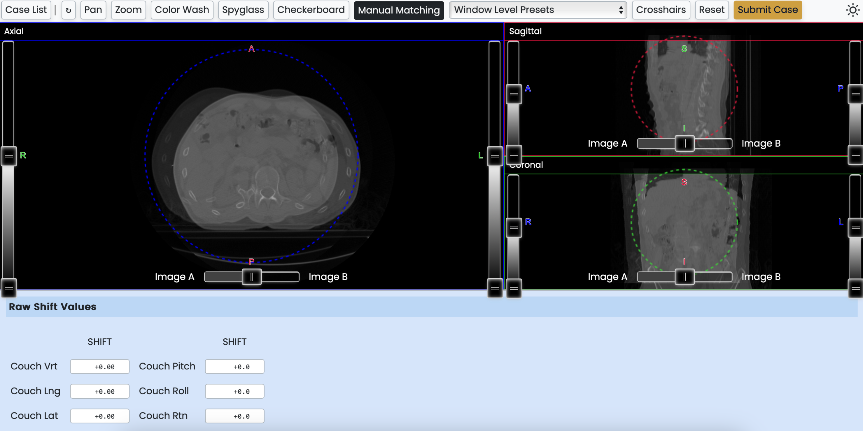Viewport: 863px width, 431px height.
Task: Enable Color Wash blending mode
Action: (182, 10)
